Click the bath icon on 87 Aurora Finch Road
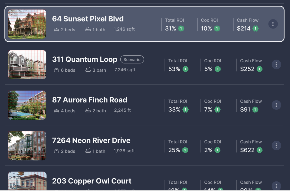The height and width of the screenshot is (191, 290). pos(88,111)
